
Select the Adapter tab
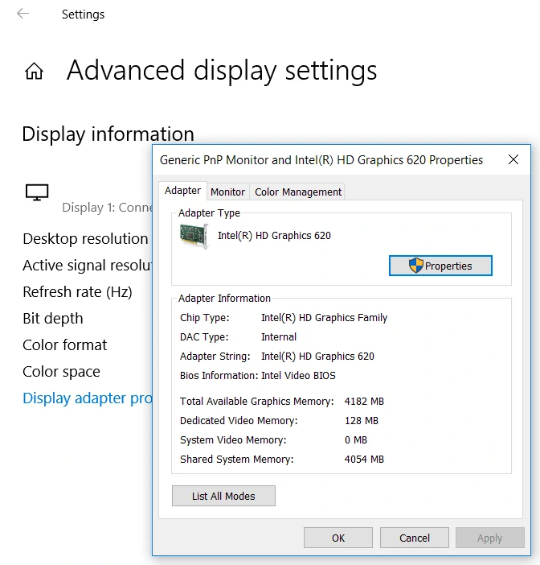pos(182,190)
